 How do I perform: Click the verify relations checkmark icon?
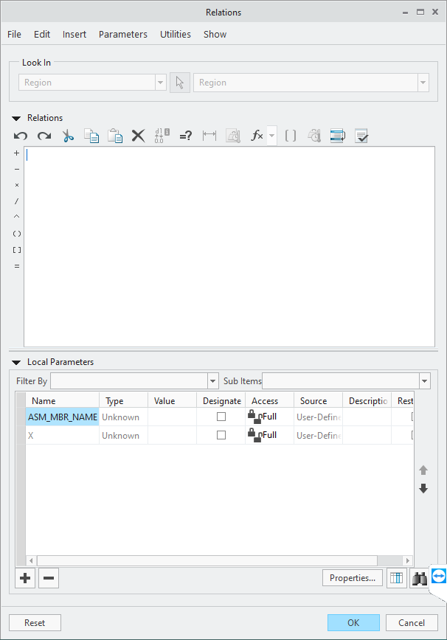pos(361,136)
